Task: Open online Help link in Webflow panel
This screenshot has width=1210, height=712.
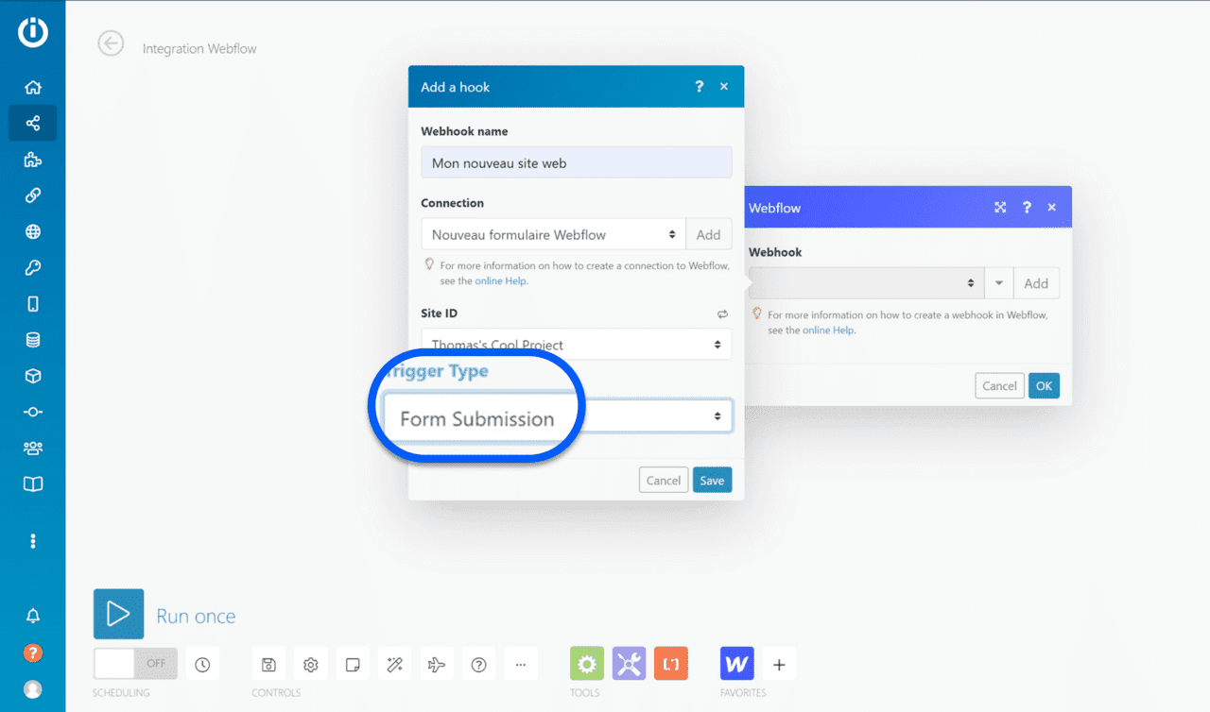Action: [829, 331]
